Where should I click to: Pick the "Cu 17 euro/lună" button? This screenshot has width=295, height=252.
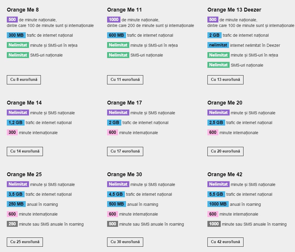point(125,151)
